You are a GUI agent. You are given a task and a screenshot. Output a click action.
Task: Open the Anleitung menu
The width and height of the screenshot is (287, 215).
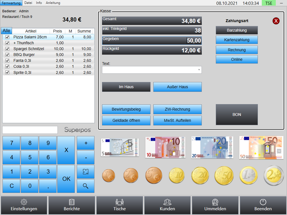coord(53,3)
